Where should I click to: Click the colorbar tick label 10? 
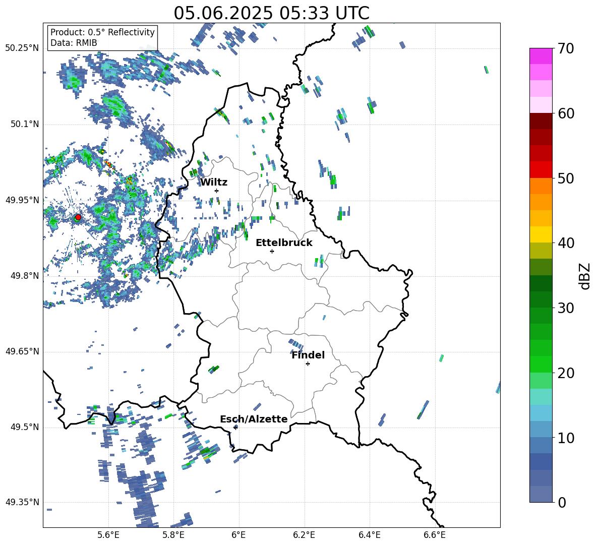coord(566,438)
